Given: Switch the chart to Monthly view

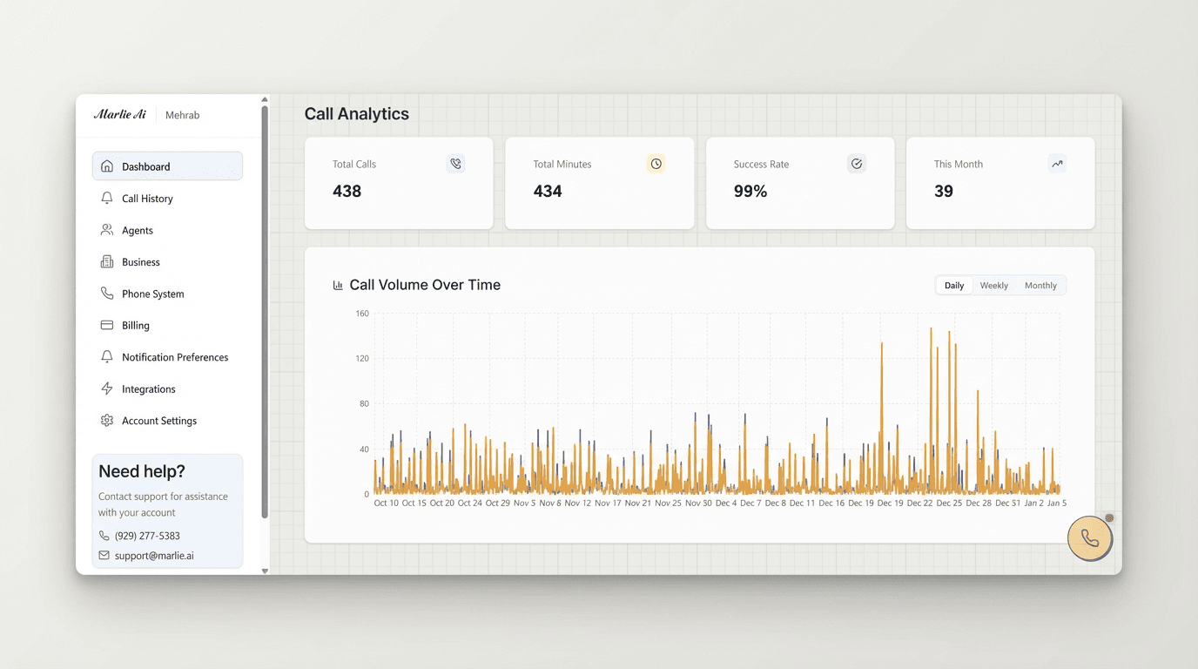Looking at the screenshot, I should pos(1040,285).
